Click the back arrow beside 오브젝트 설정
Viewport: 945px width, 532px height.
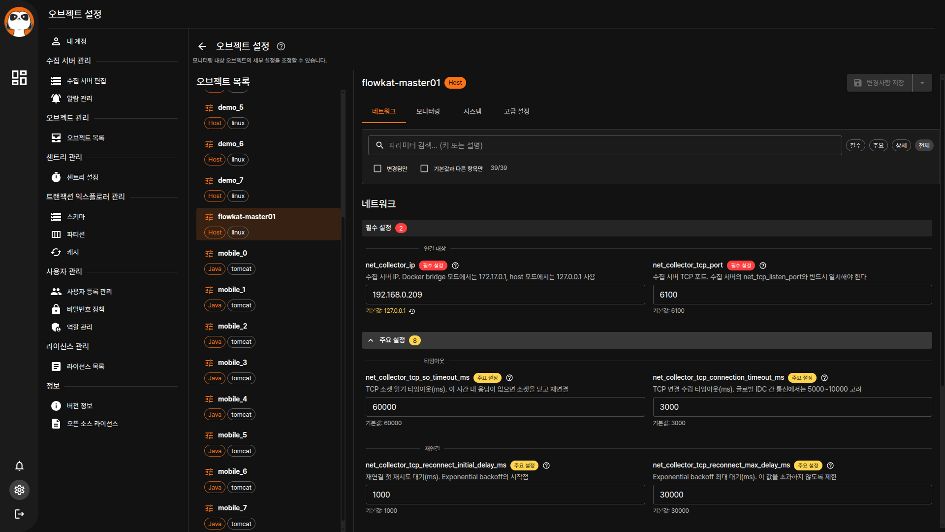tap(202, 46)
